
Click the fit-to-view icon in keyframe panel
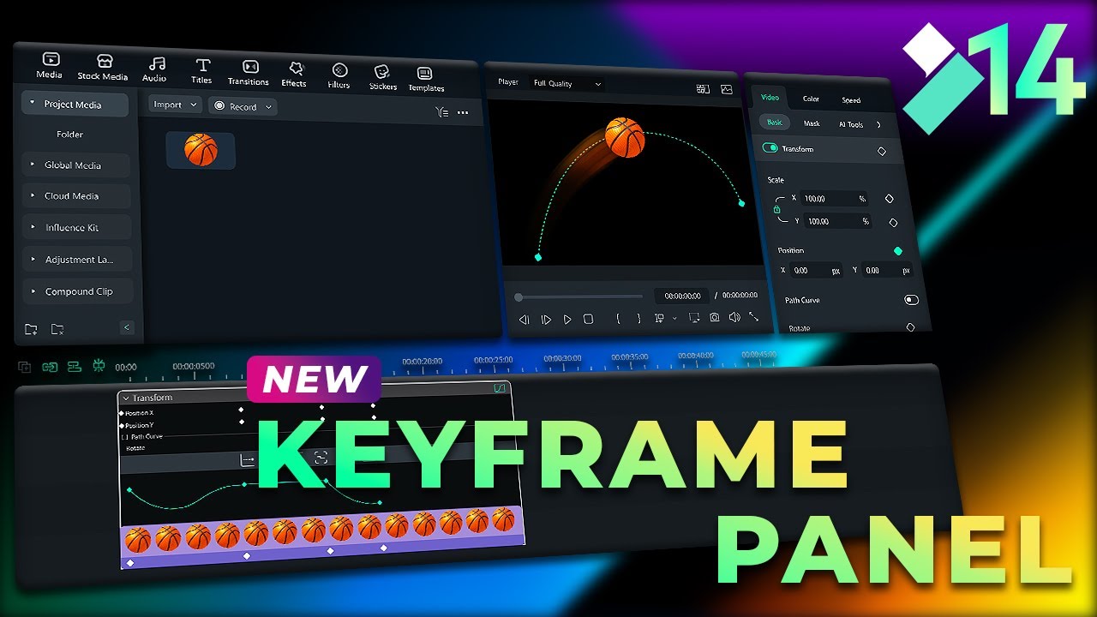coord(321,458)
